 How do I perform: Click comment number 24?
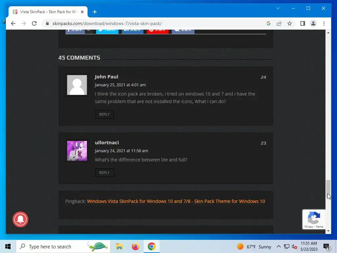click(263, 77)
